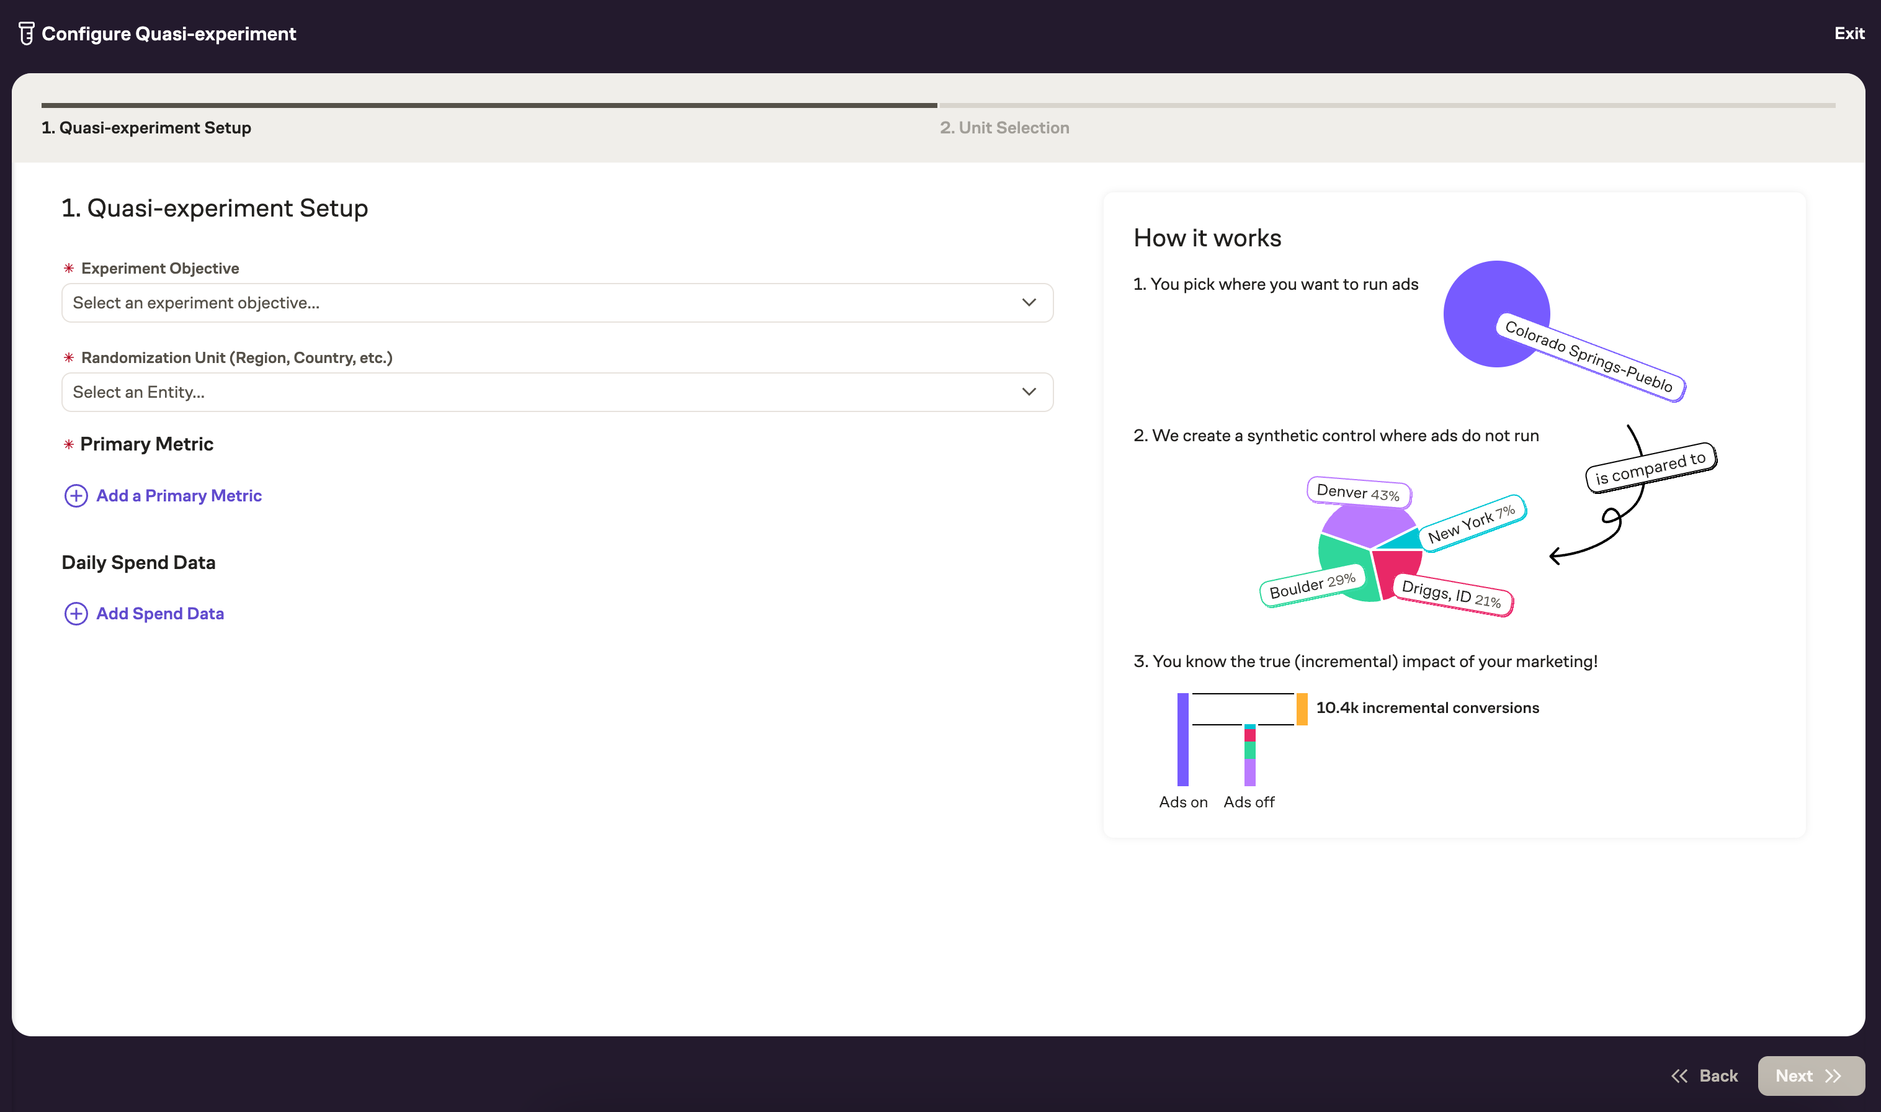Screen dimensions: 1881x1112
Task: Select the 1. Quasi-experiment Setup step
Action: click(x=147, y=127)
